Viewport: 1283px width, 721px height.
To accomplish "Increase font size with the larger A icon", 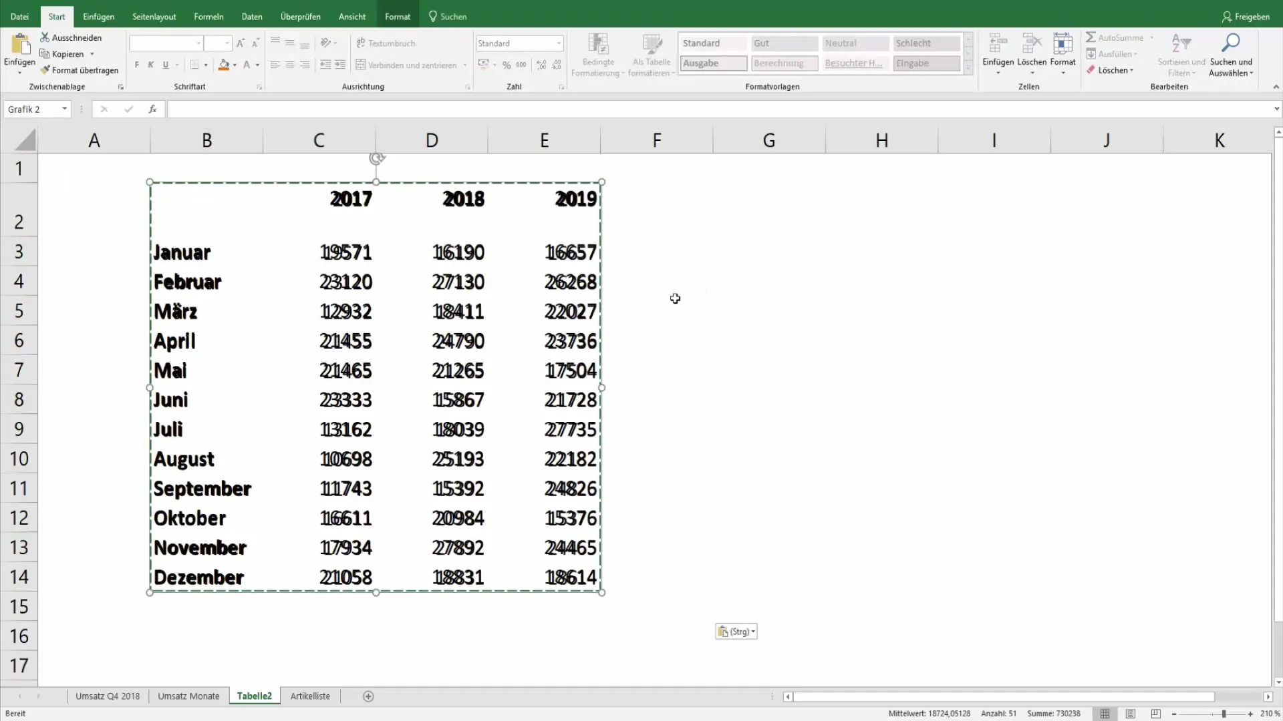I will tap(241, 43).
